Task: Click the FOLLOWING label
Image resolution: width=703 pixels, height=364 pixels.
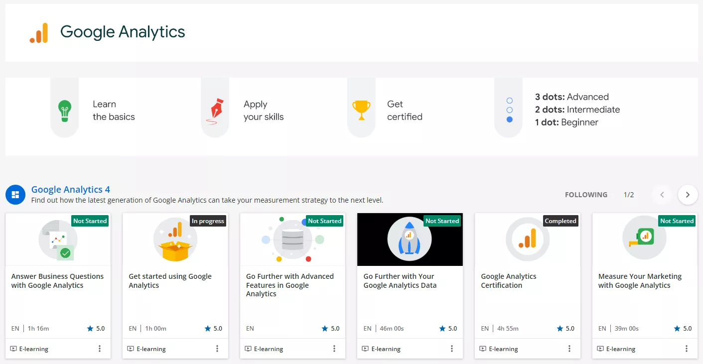Action: pos(586,195)
